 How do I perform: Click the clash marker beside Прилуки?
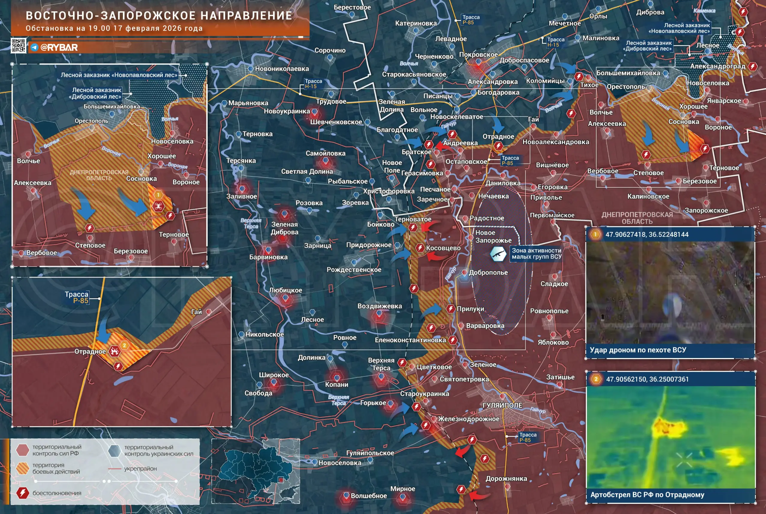coord(450,308)
